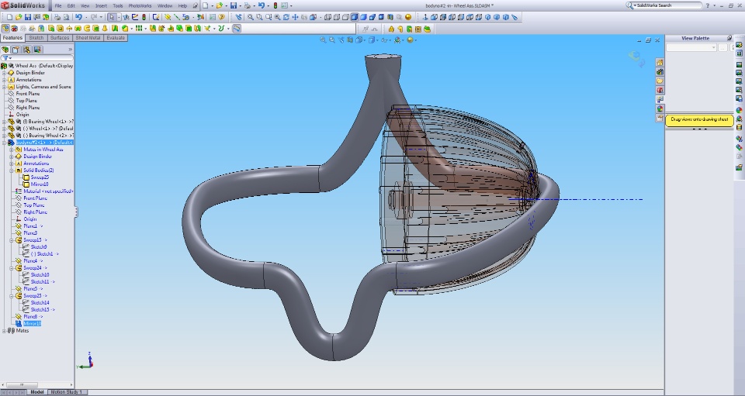Image resolution: width=745 pixels, height=396 pixels.
Task: Click the Shaded With Edges display icon
Action: click(355, 17)
